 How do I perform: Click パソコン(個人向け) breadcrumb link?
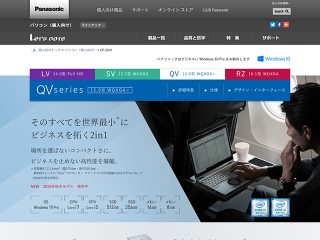tap(80, 50)
